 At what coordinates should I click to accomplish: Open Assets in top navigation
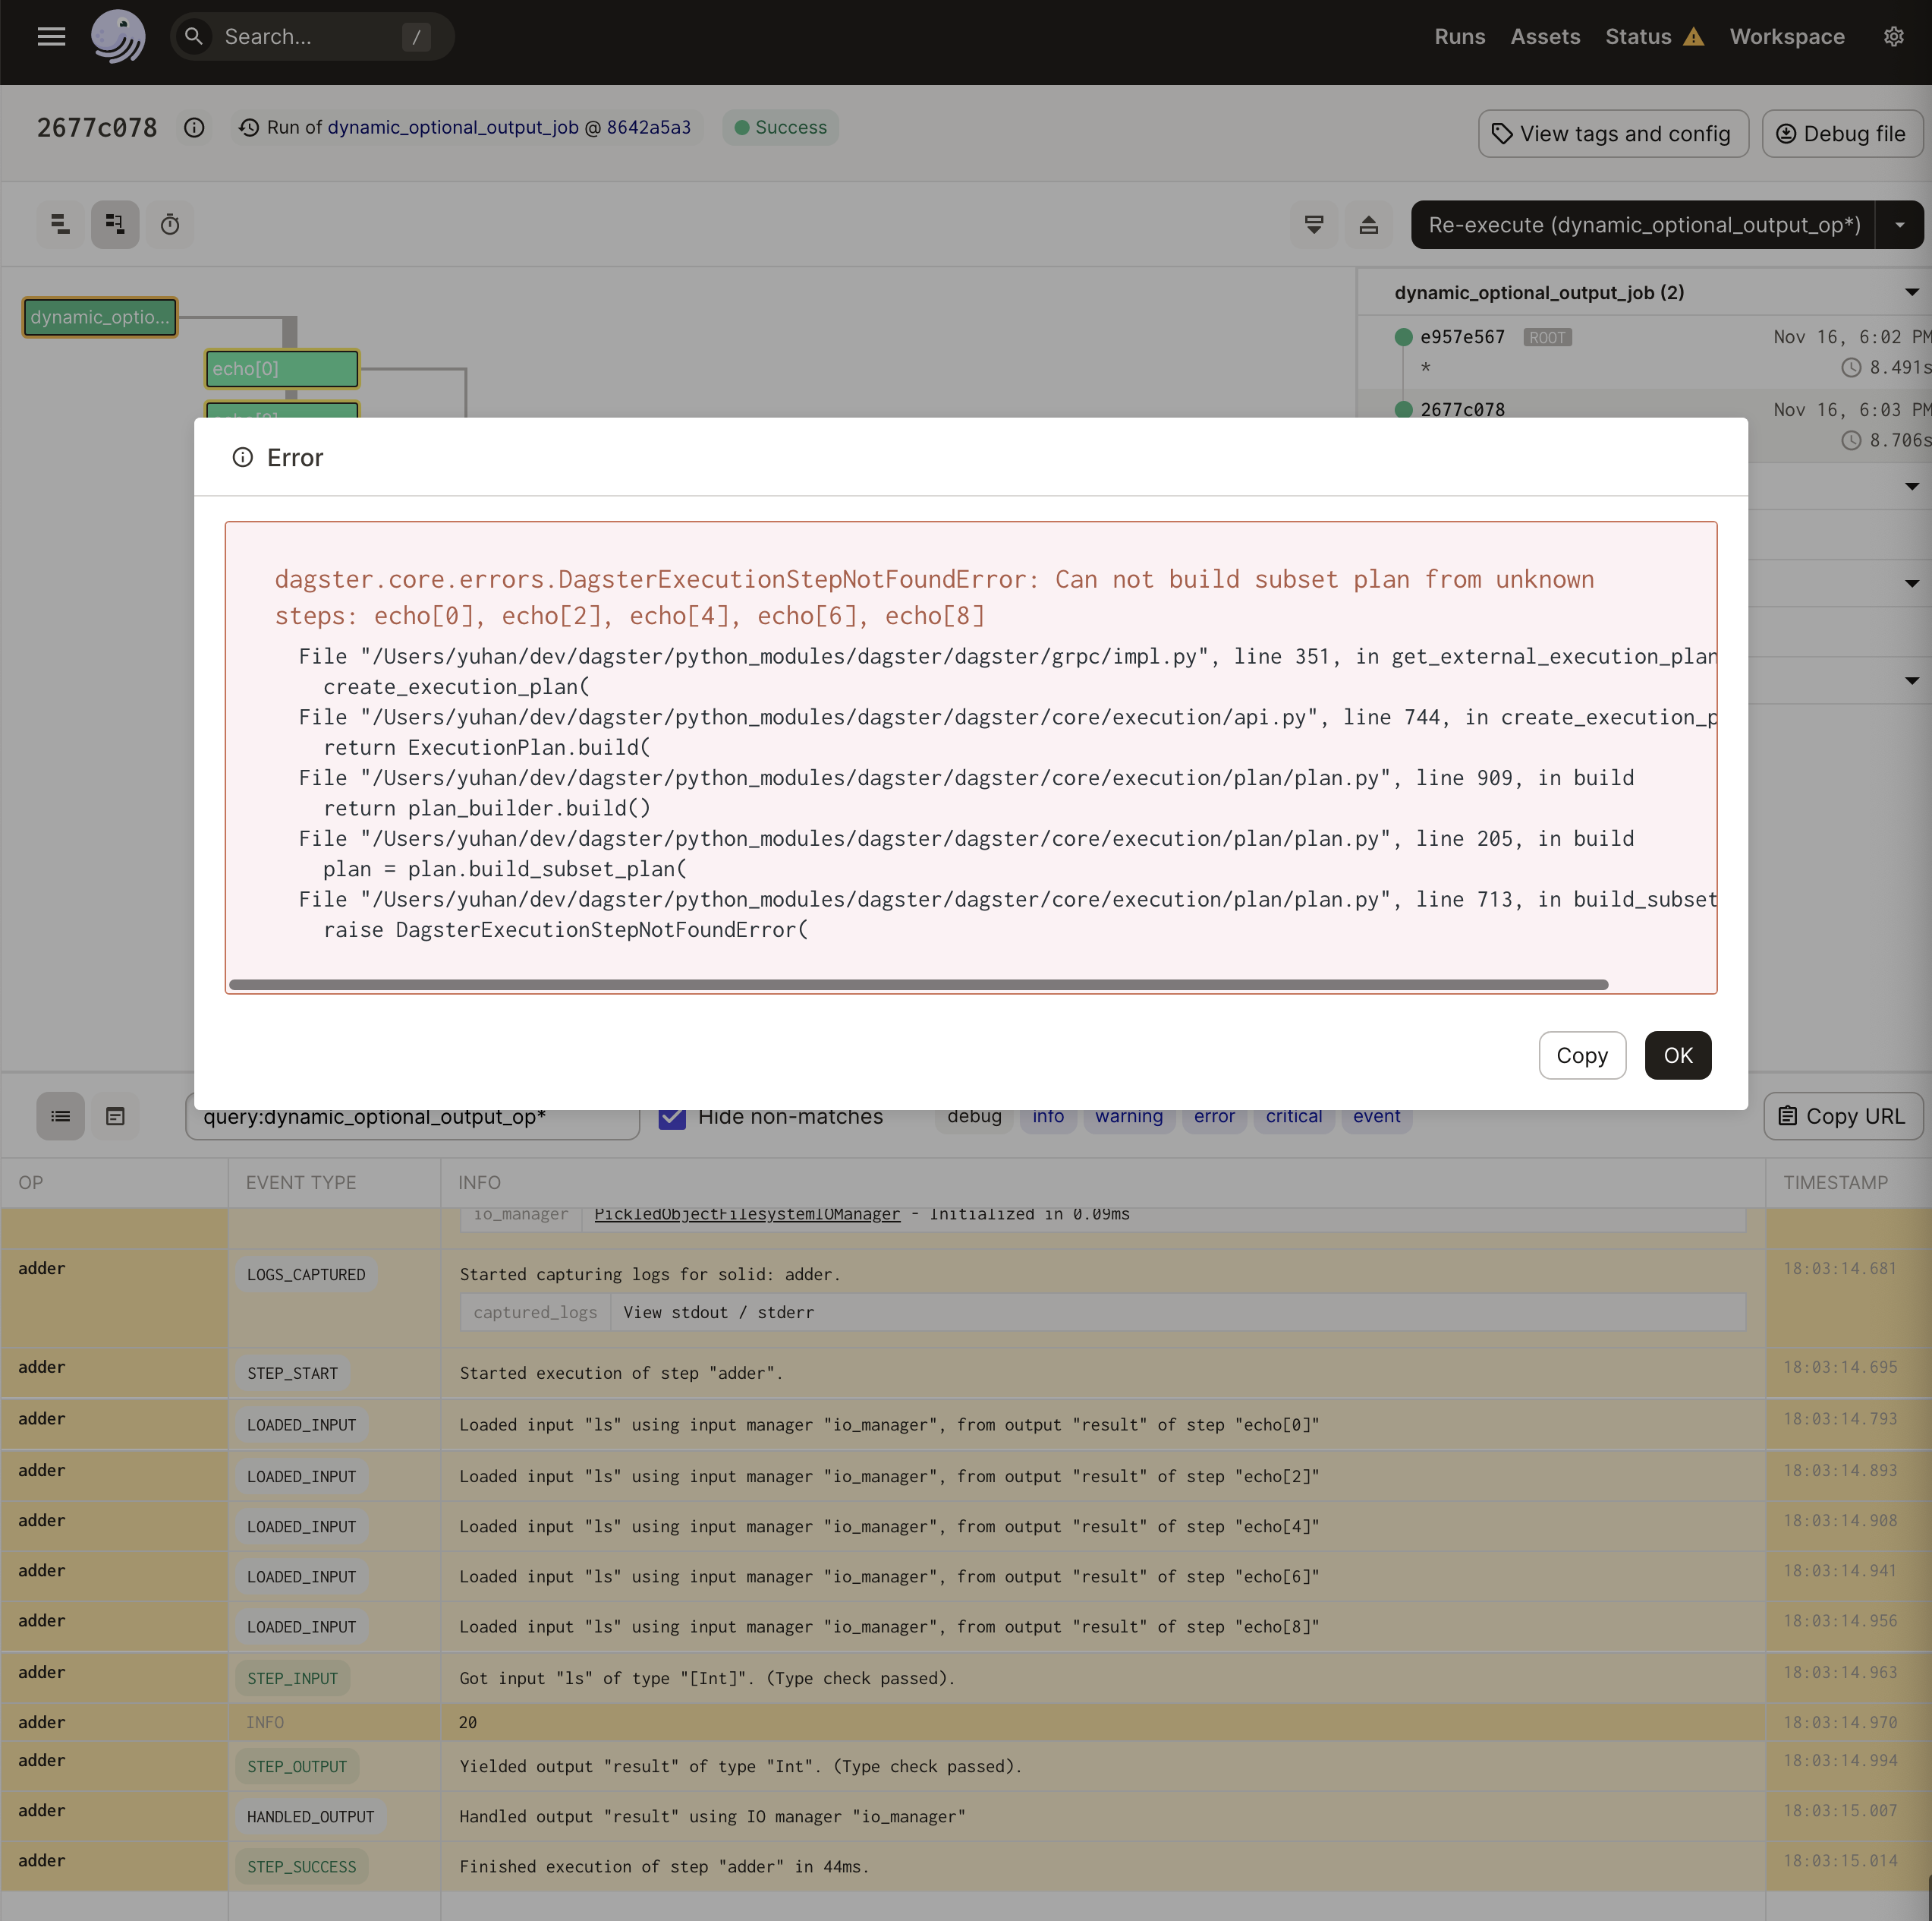(1544, 37)
